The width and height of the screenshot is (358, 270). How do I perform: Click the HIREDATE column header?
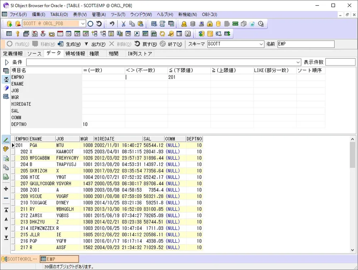(x=118, y=139)
